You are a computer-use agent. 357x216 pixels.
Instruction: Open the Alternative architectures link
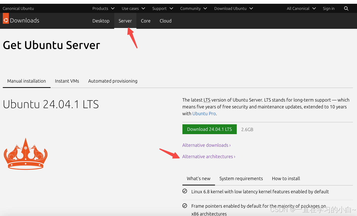point(209,156)
